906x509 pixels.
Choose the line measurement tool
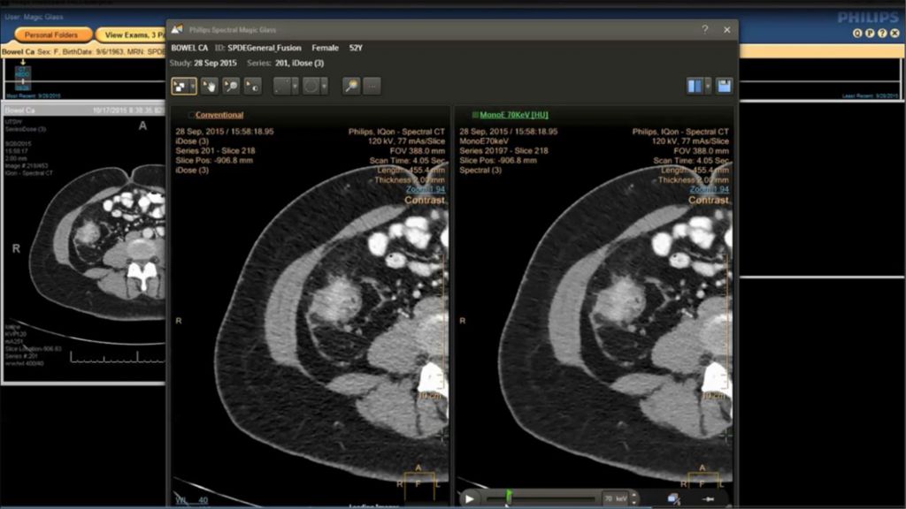(x=282, y=87)
